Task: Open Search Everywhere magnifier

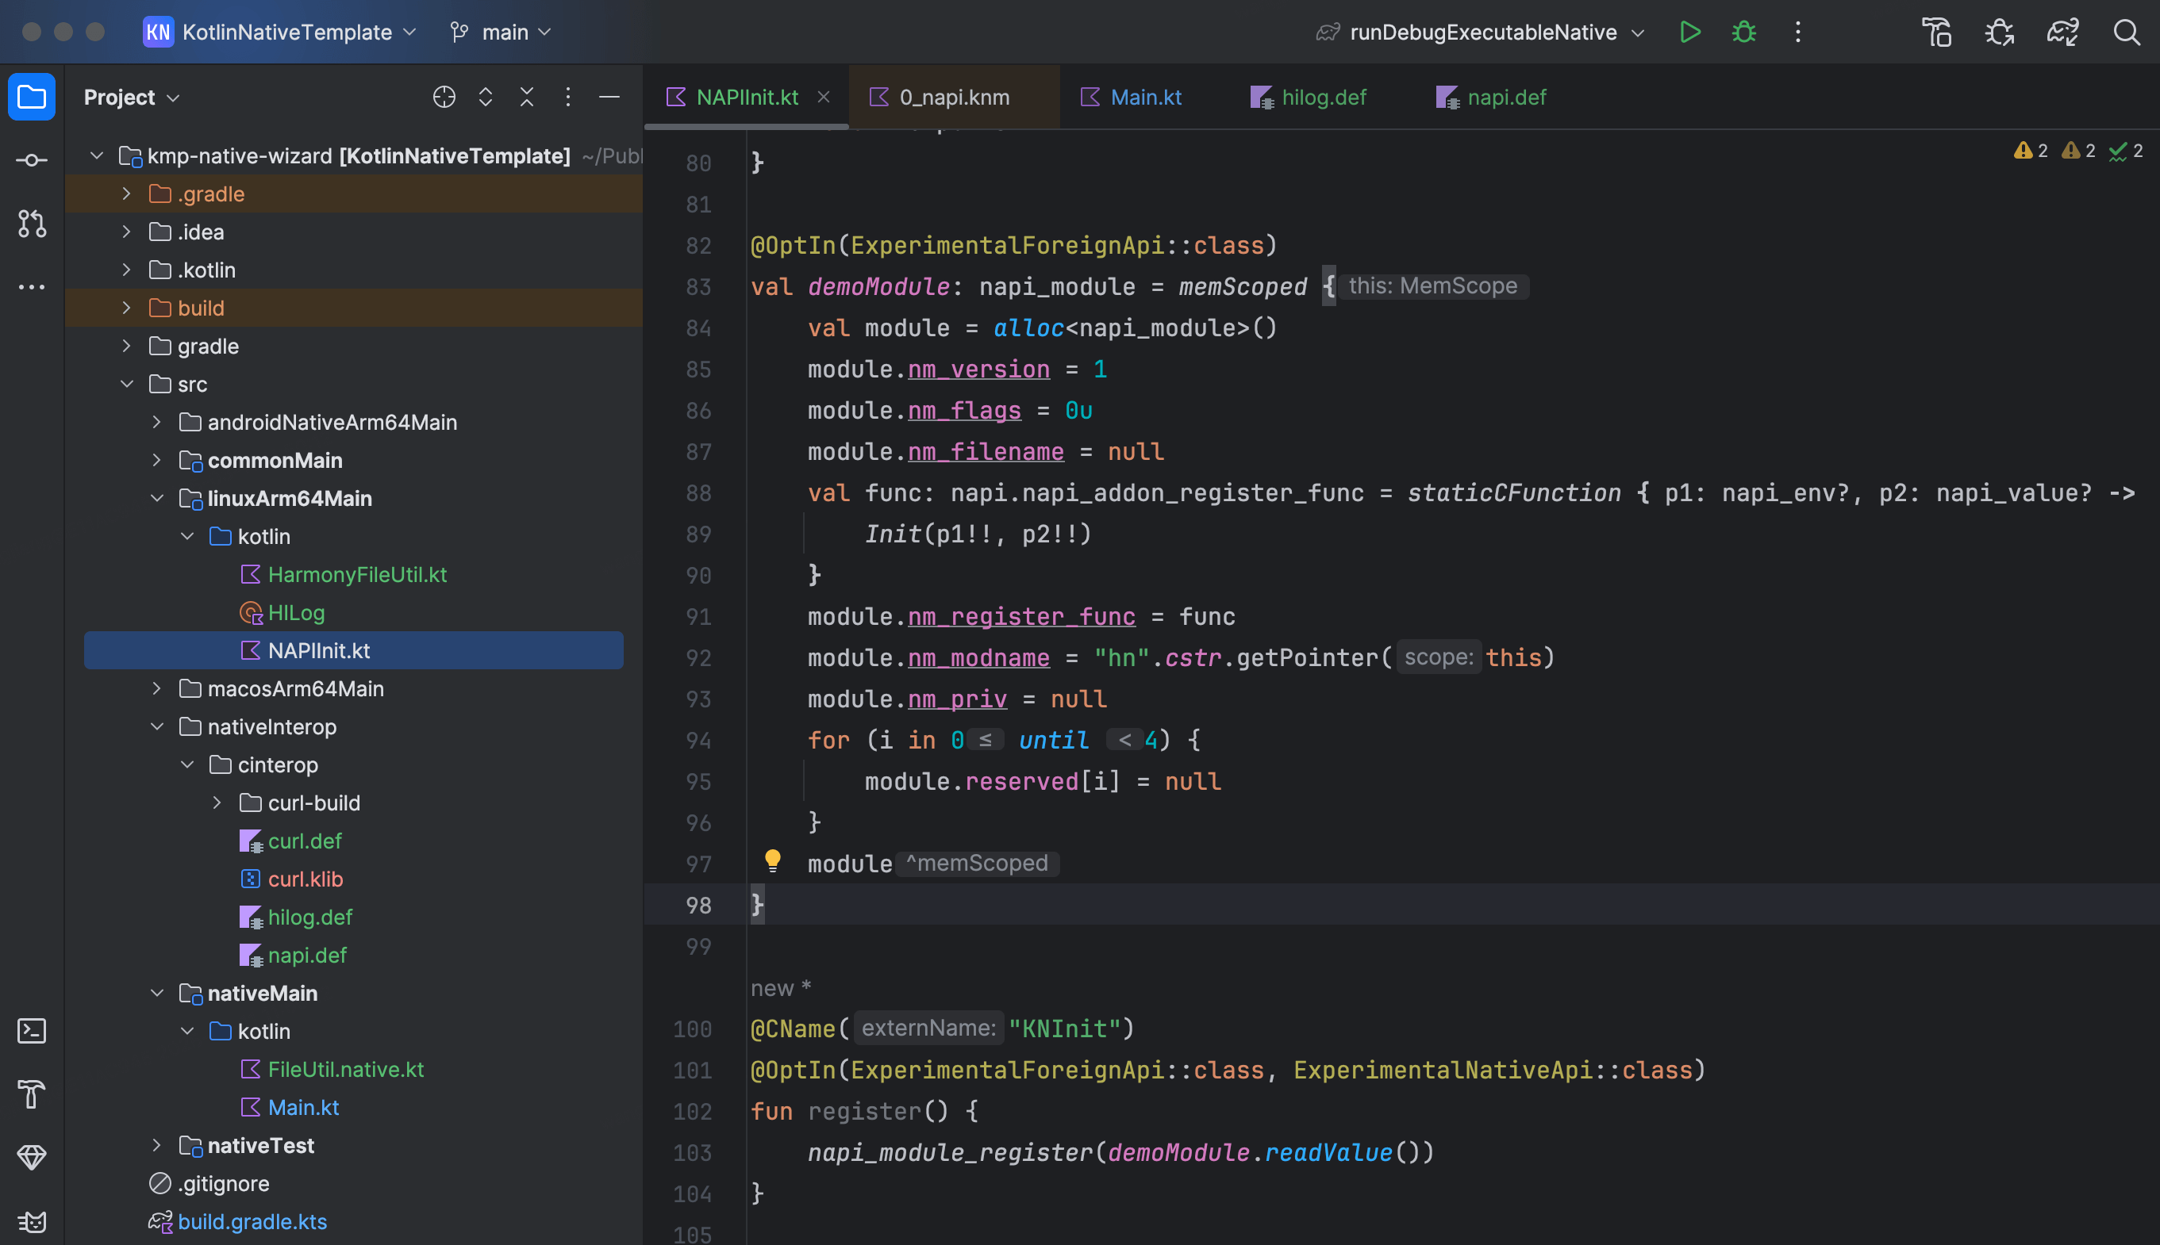Action: click(2126, 32)
